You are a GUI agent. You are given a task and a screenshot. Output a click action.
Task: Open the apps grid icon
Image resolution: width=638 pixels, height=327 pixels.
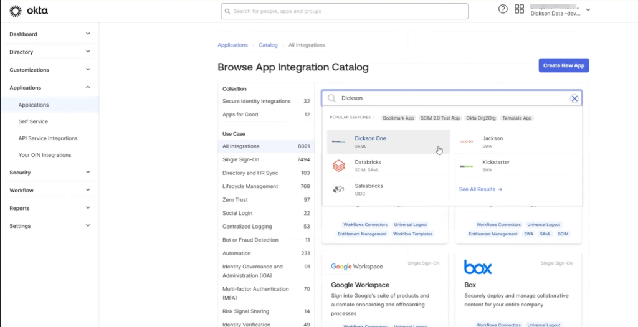[519, 9]
